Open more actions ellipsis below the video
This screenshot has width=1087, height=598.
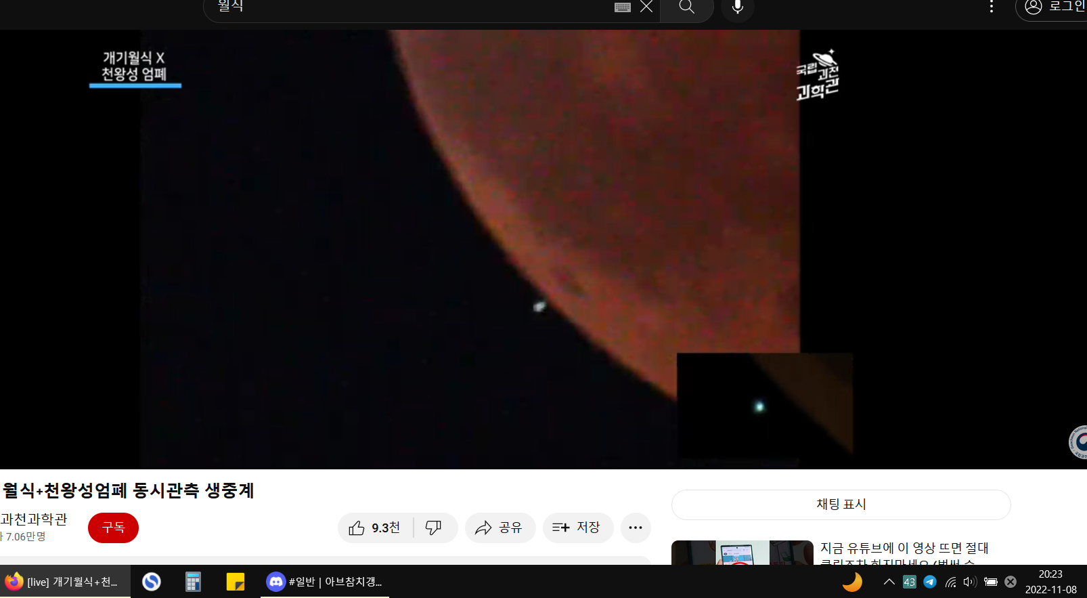point(635,528)
